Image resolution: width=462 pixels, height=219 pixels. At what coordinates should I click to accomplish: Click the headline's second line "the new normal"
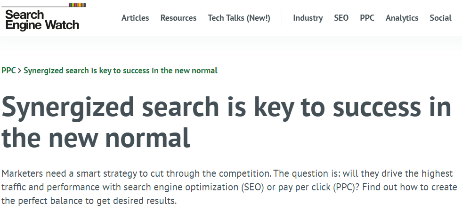point(96,138)
